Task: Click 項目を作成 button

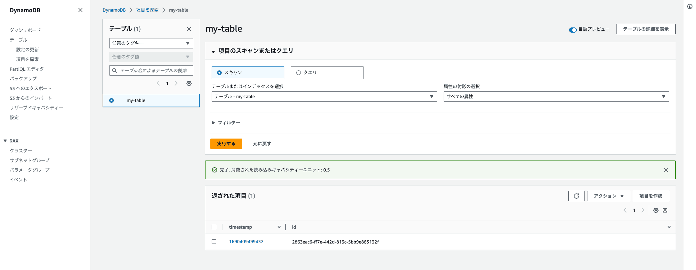Action: click(651, 196)
